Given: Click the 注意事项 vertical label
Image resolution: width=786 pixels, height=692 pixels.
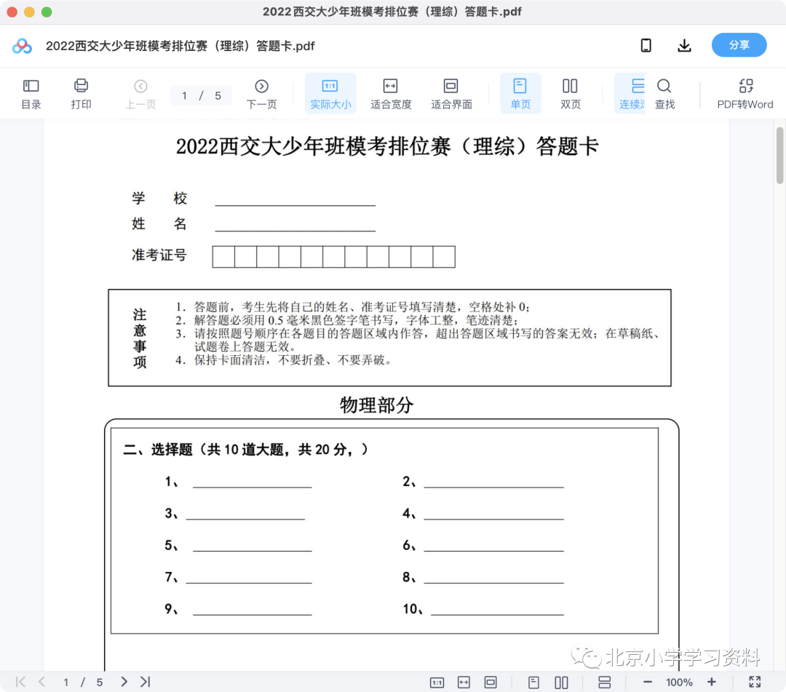Looking at the screenshot, I should pyautogui.click(x=140, y=338).
